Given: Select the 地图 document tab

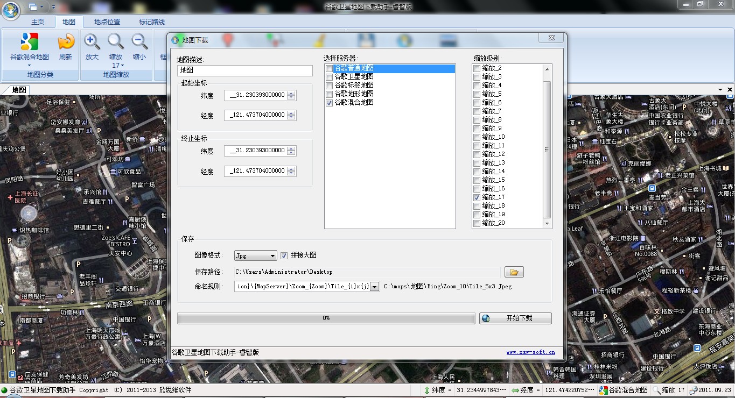Looking at the screenshot, I should pyautogui.click(x=19, y=90).
